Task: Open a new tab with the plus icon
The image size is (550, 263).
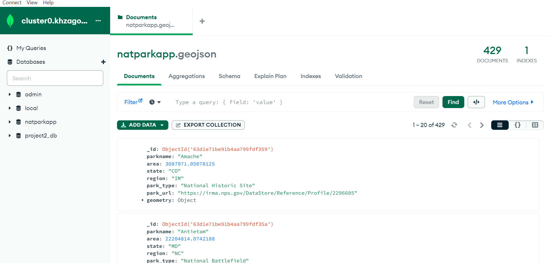Action: [x=202, y=21]
